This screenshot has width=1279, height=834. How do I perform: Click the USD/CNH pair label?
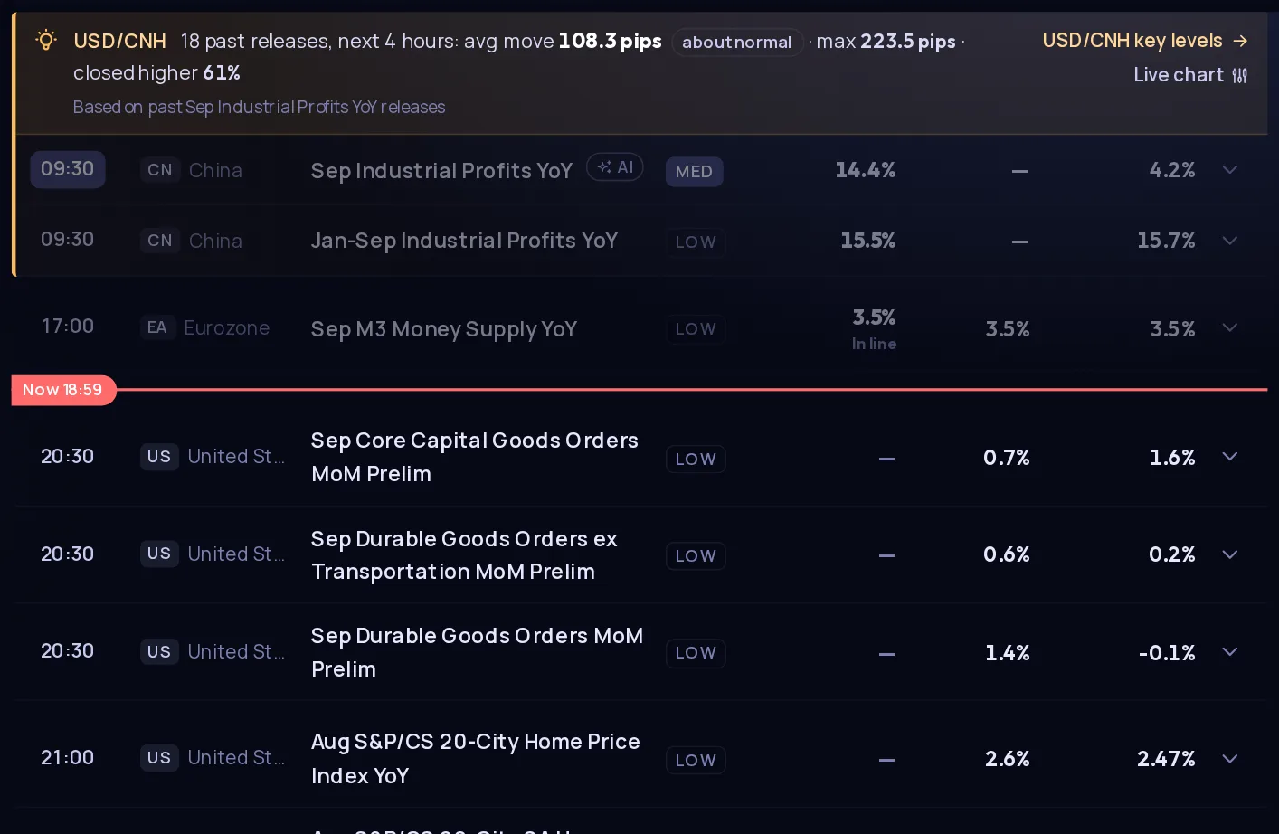(x=119, y=42)
